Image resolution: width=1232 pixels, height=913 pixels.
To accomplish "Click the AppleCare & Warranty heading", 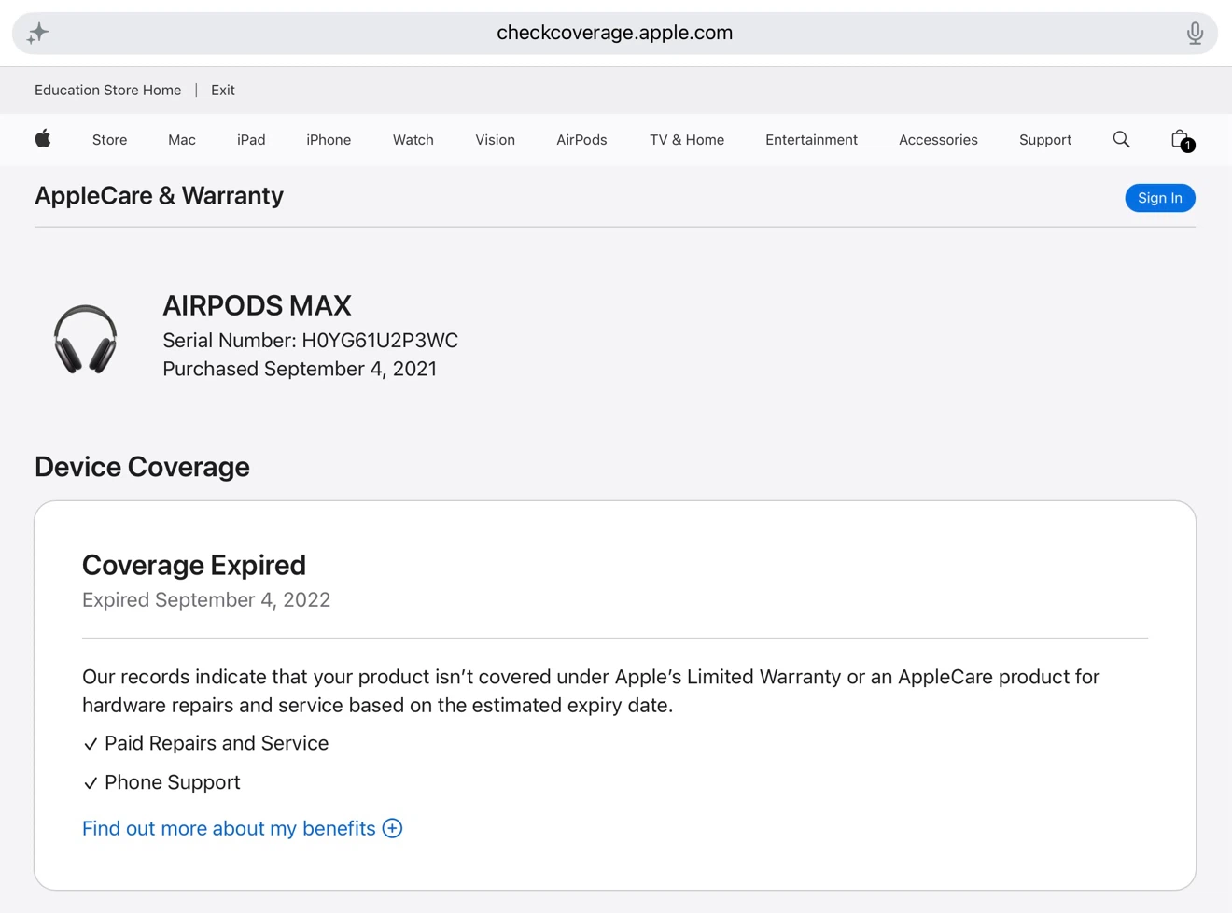I will 159,195.
